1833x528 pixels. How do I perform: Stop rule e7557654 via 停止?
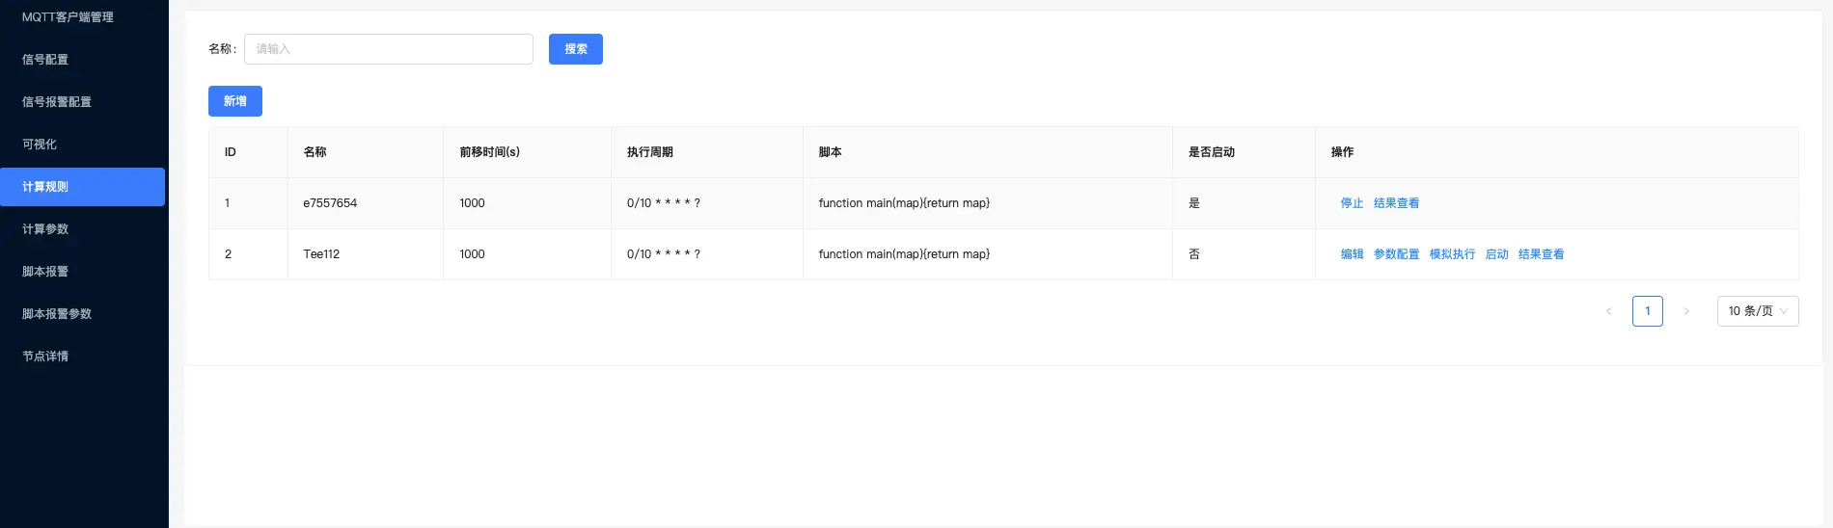click(x=1352, y=203)
